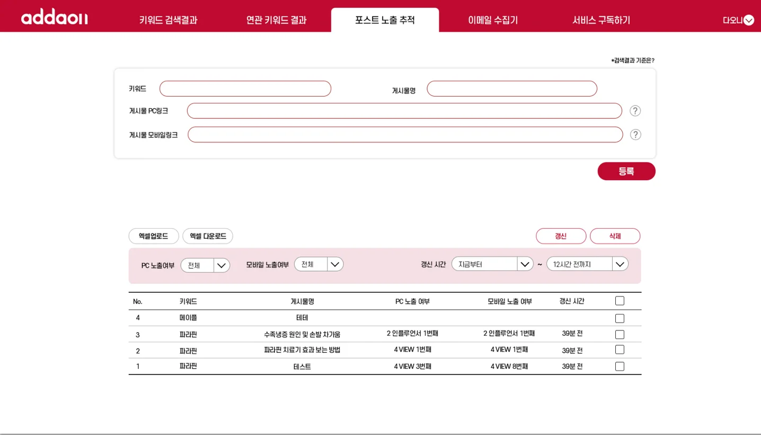Check the 수족냉증 원인 및 손발 차가움 row

[x=620, y=334]
